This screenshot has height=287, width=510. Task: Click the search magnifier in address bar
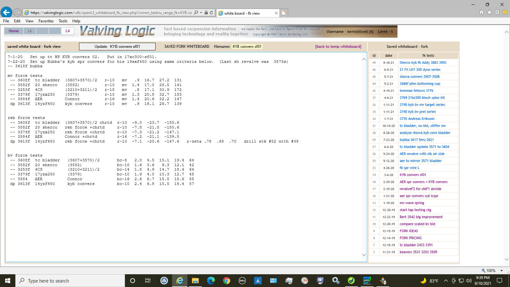(196, 13)
